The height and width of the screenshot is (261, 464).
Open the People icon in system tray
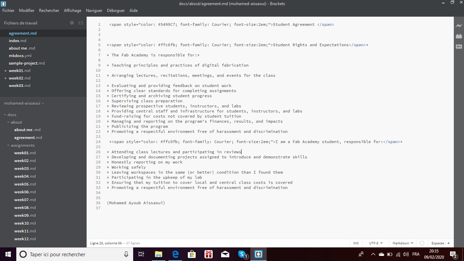click(x=361, y=254)
